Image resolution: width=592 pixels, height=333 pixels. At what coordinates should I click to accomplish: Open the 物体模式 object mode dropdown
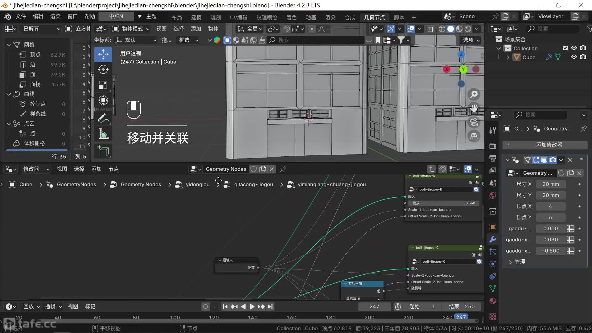131,29
